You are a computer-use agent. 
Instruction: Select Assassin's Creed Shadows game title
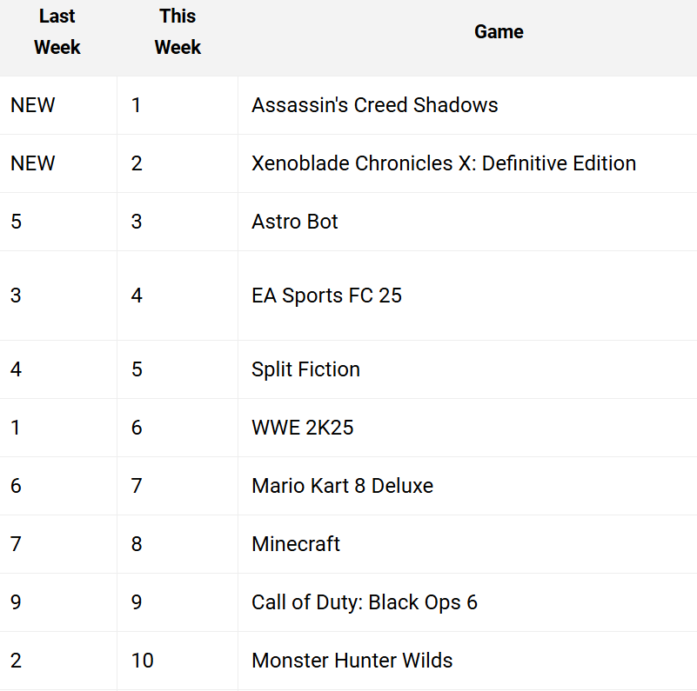point(375,105)
